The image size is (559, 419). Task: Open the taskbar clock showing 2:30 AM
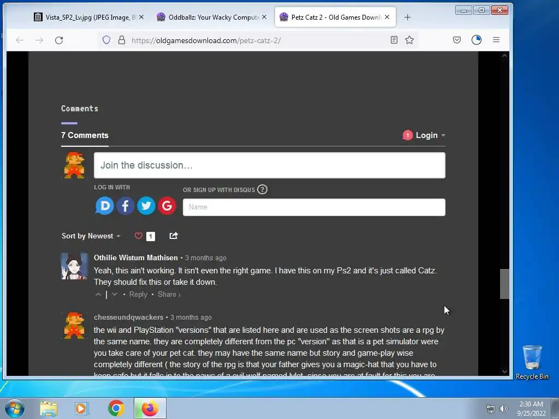(531, 409)
